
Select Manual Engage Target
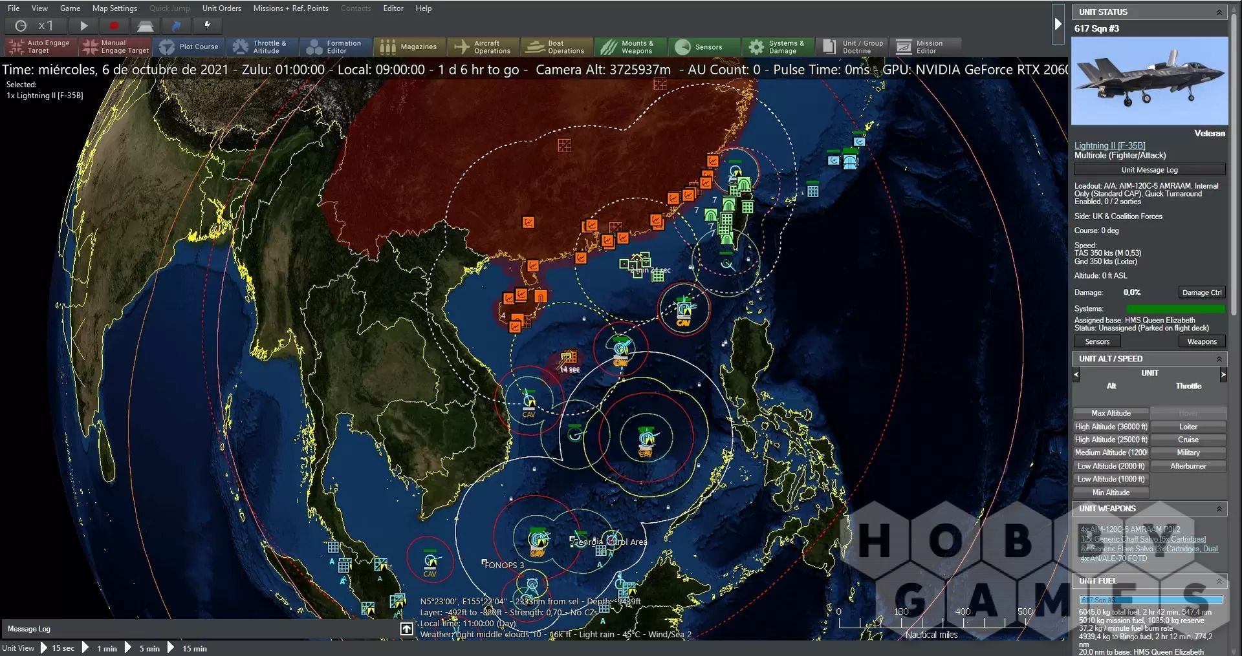[115, 47]
